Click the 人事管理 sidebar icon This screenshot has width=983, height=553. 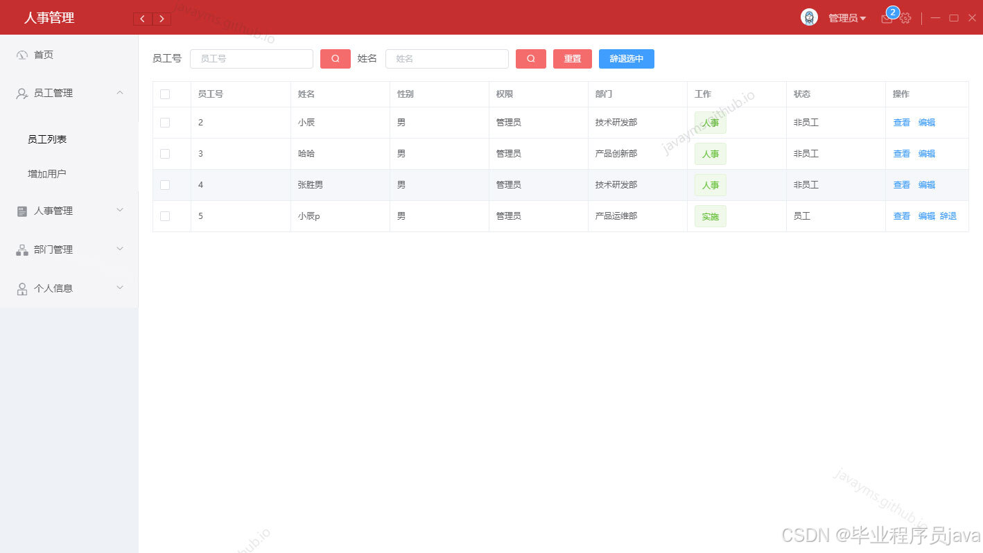coord(22,211)
